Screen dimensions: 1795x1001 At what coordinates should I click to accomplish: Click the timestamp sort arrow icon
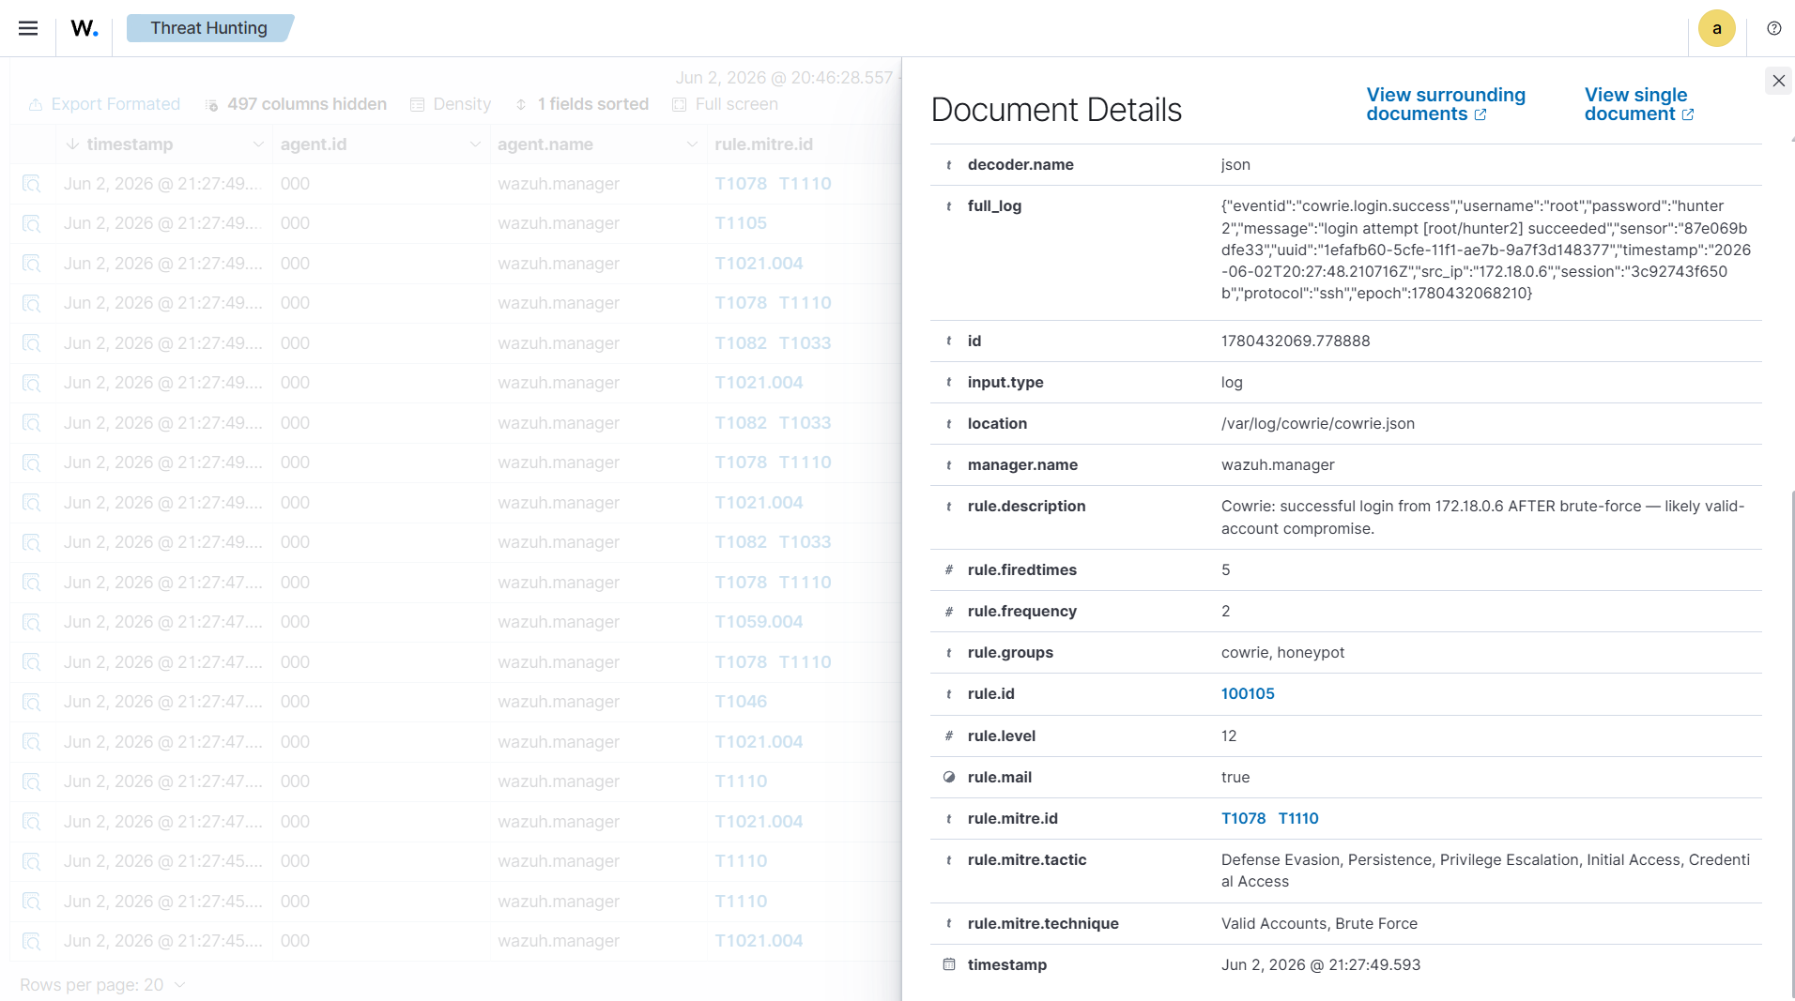(x=72, y=144)
